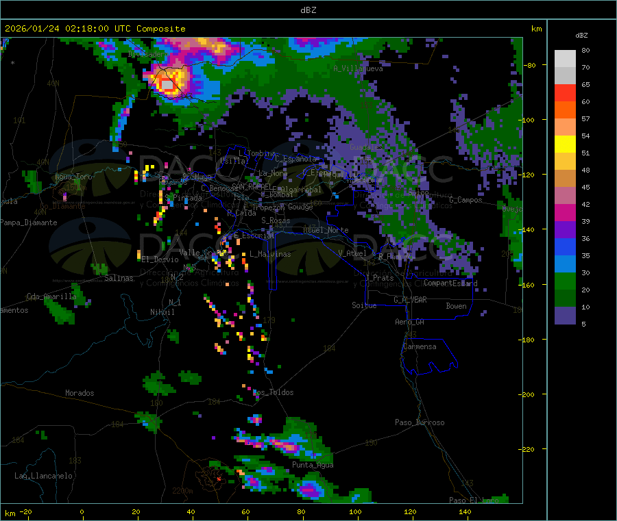Screen dimensions: 617x521
Task: Click the G_Campos location label
Action: 465,200
